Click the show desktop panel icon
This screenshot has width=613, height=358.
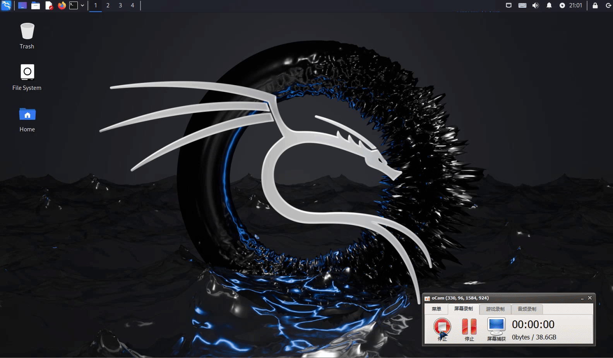tap(22, 5)
